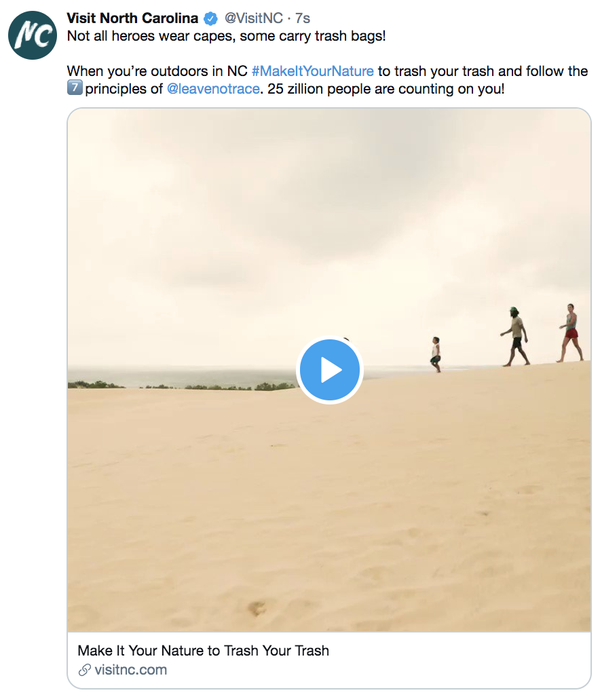
Task: Click the chain link icon beside visitnc.com
Action: click(x=84, y=670)
